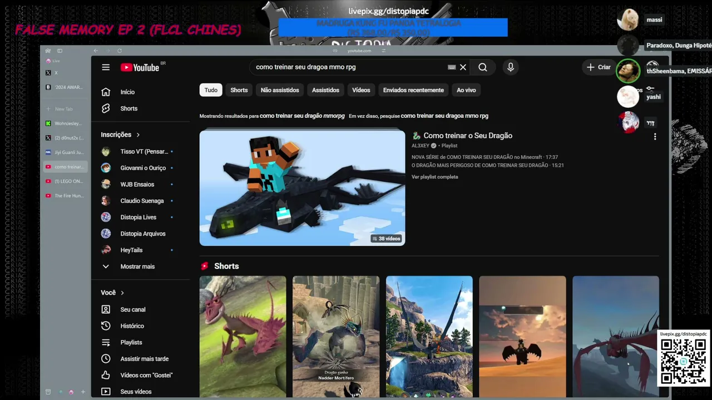Run the search with the magnifier button
The image size is (712, 400).
pos(483,67)
